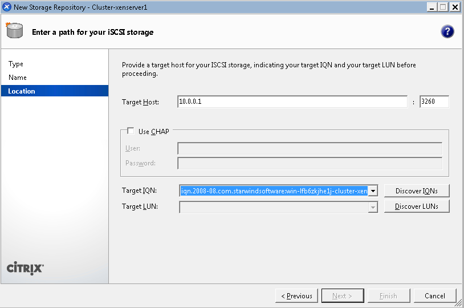Click the Next button
Viewport: 464px width, 308px height.
pyautogui.click(x=342, y=296)
